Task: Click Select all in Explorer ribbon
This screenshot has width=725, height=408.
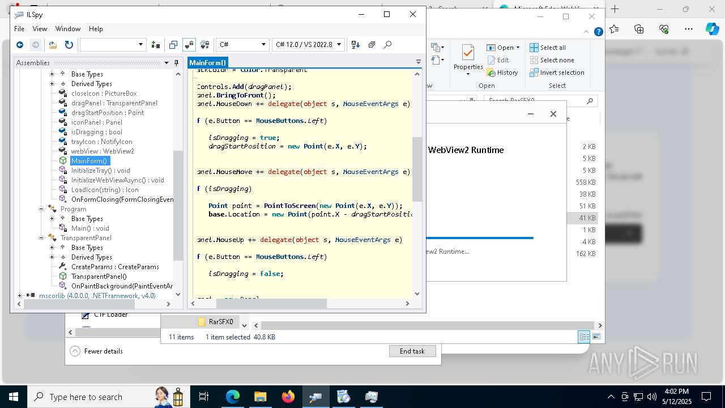Action: click(547, 48)
